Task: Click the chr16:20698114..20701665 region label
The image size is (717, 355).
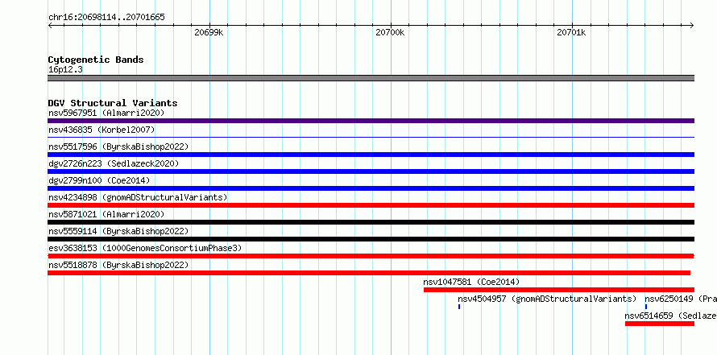Action: tap(106, 18)
